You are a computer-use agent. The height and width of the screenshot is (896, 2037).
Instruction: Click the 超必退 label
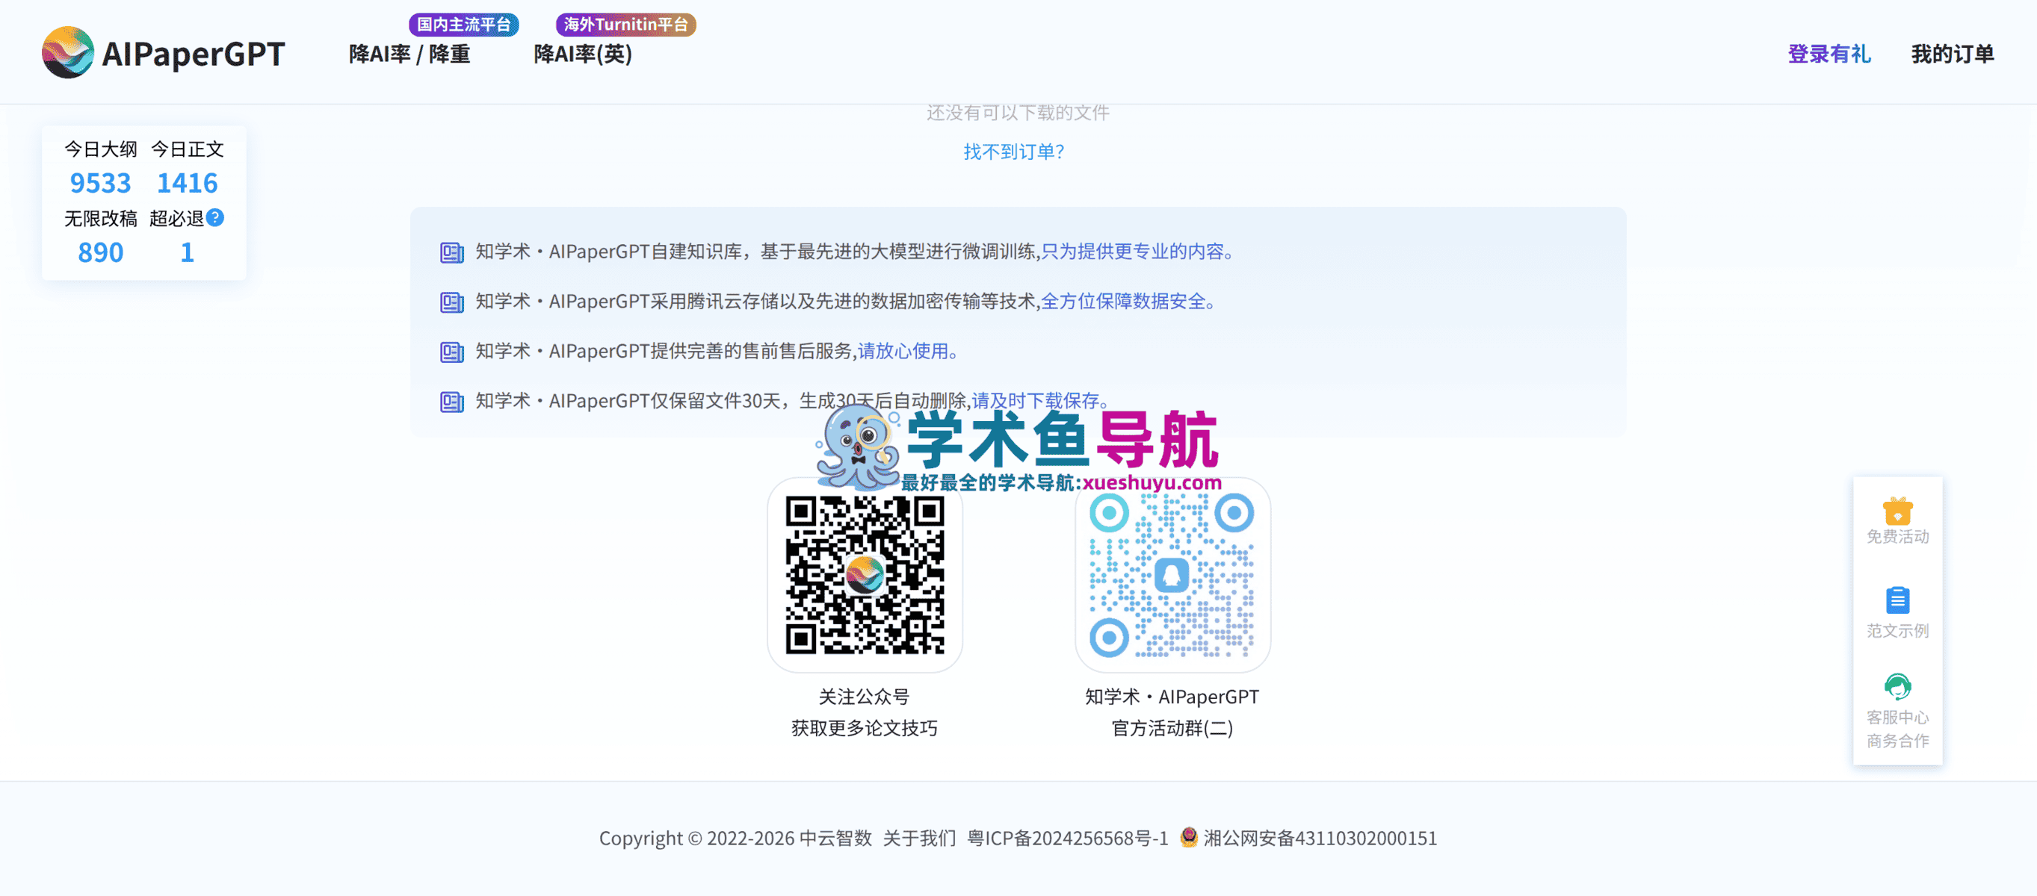tap(176, 218)
